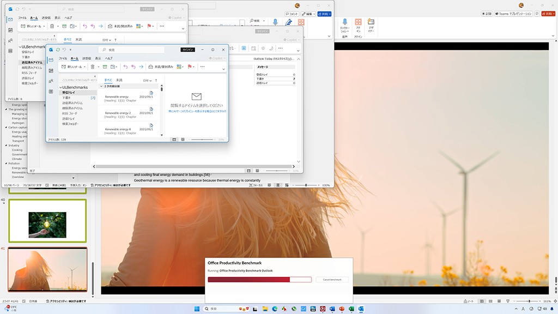Switch to the 未読 filter in the frontmost Outlook list

[x=119, y=80]
